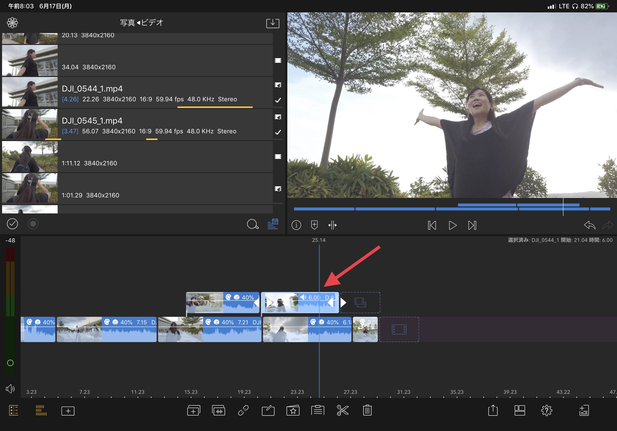Open the add marker shield icon
This screenshot has width=617, height=431.
(314, 225)
